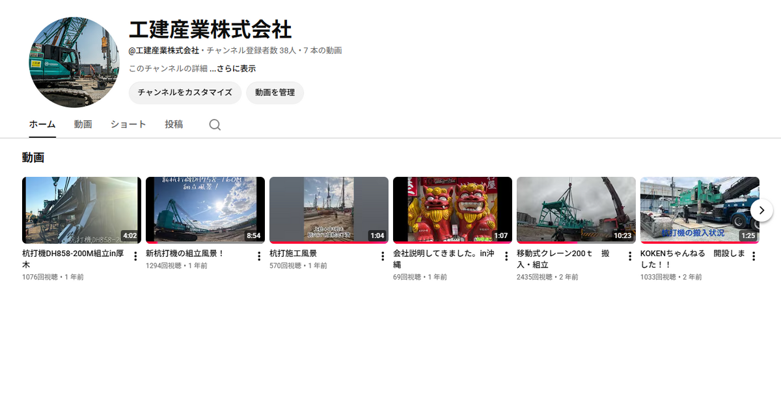Viewport: 781px width, 420px height.
Task: Click the 1294回視聴・1 年前 stats text
Action: [176, 266]
